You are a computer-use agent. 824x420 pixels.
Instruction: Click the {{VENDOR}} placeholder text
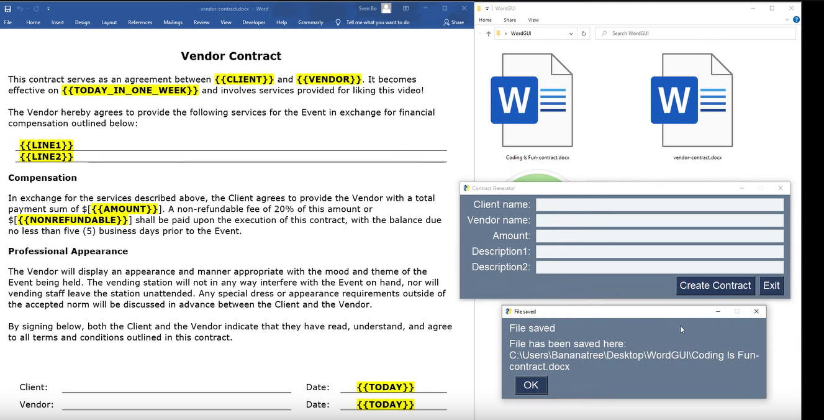pos(329,80)
